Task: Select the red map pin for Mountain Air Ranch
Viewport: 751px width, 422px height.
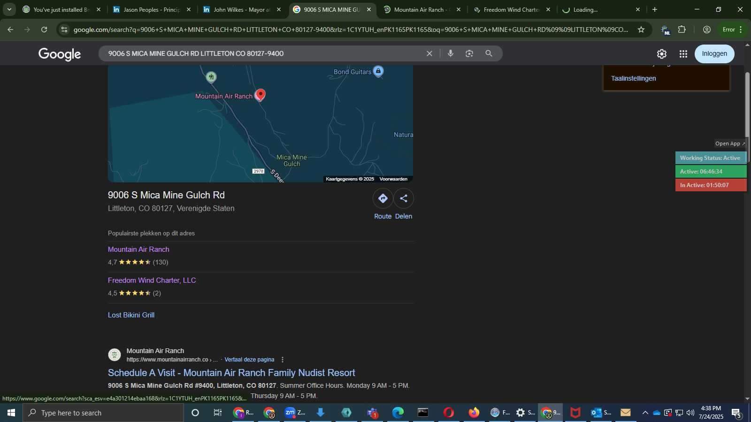Action: click(260, 95)
